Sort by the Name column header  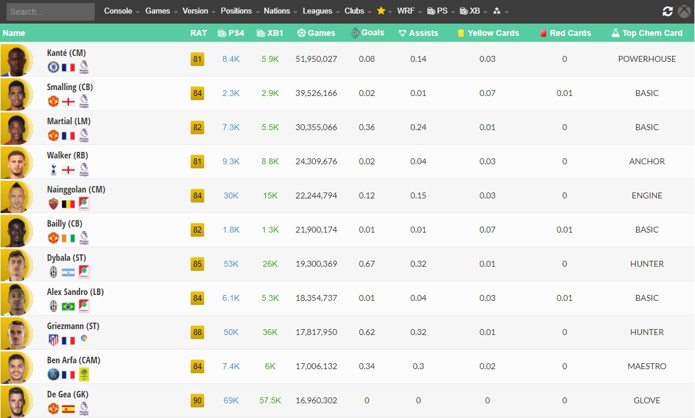tap(14, 33)
